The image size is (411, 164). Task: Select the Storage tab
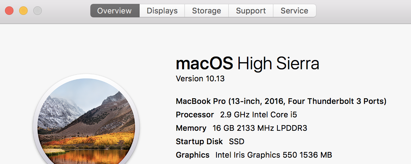tap(206, 11)
